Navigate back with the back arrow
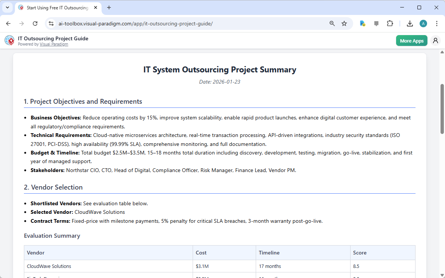This screenshot has height=278, width=445. [x=8, y=23]
